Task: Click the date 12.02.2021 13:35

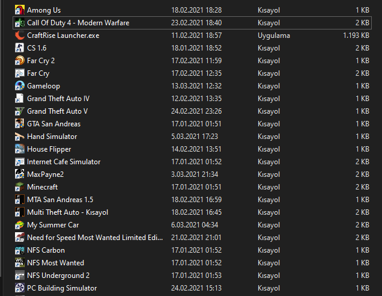Action: (196, 99)
